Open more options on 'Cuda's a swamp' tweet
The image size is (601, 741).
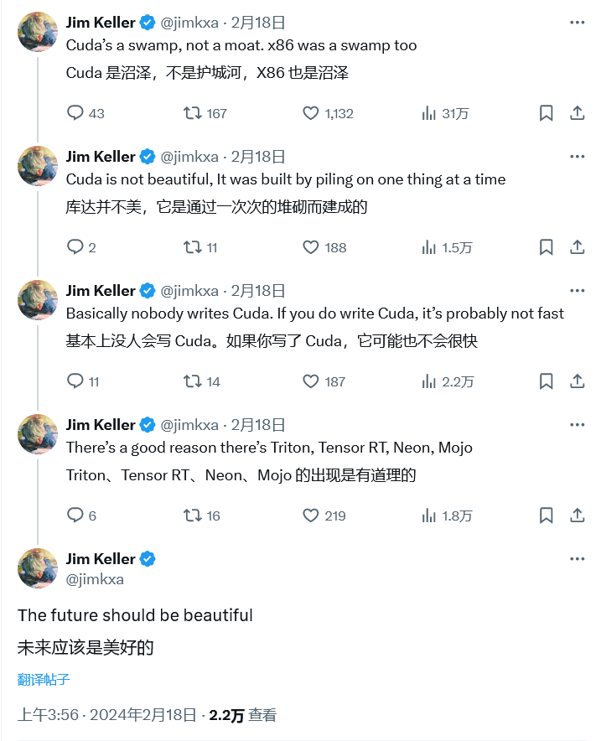click(x=577, y=23)
